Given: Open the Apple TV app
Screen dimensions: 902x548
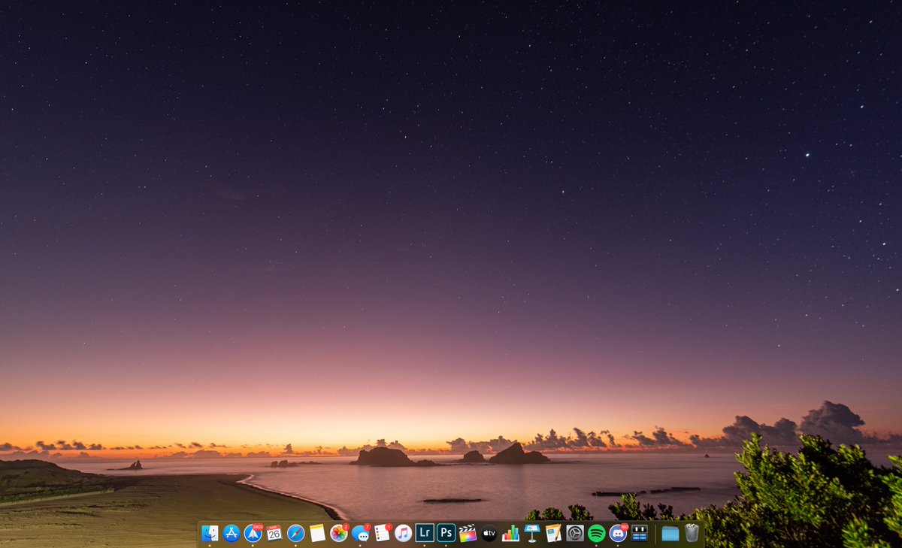Looking at the screenshot, I should pyautogui.click(x=489, y=533).
